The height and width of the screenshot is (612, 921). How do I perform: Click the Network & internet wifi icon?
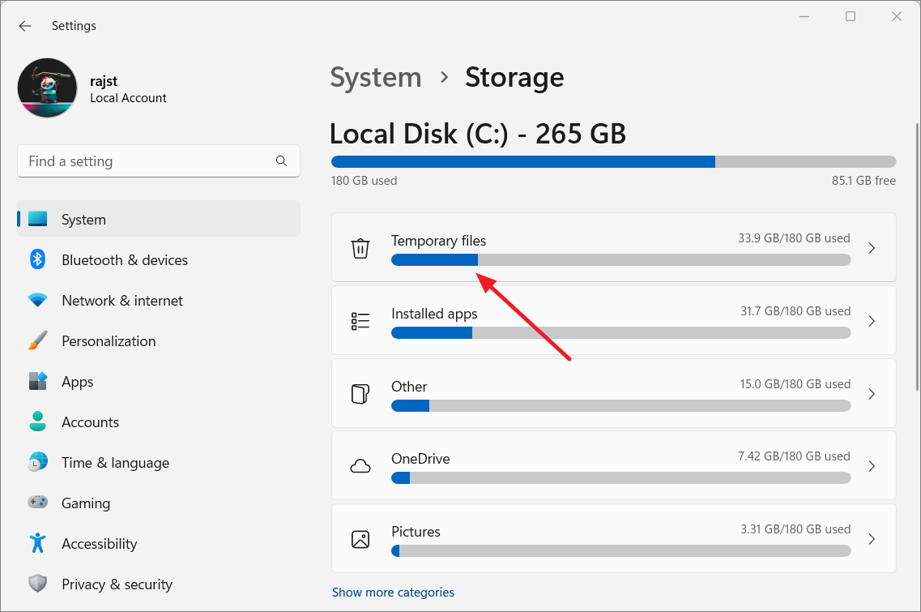(37, 300)
